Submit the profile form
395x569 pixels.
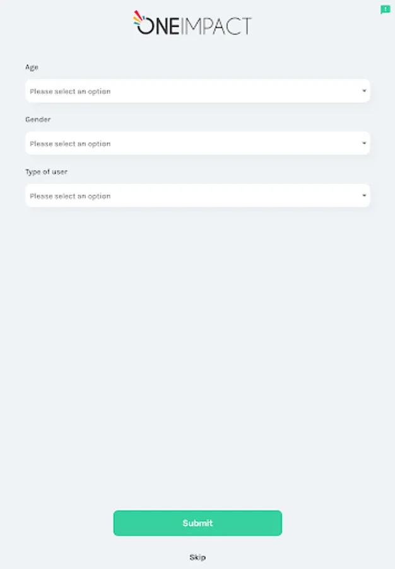197,523
